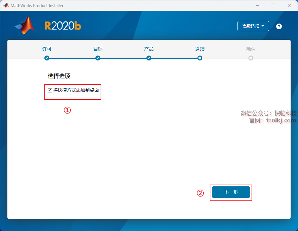
Task: Select the 确认 step label
Action: [x=251, y=49]
